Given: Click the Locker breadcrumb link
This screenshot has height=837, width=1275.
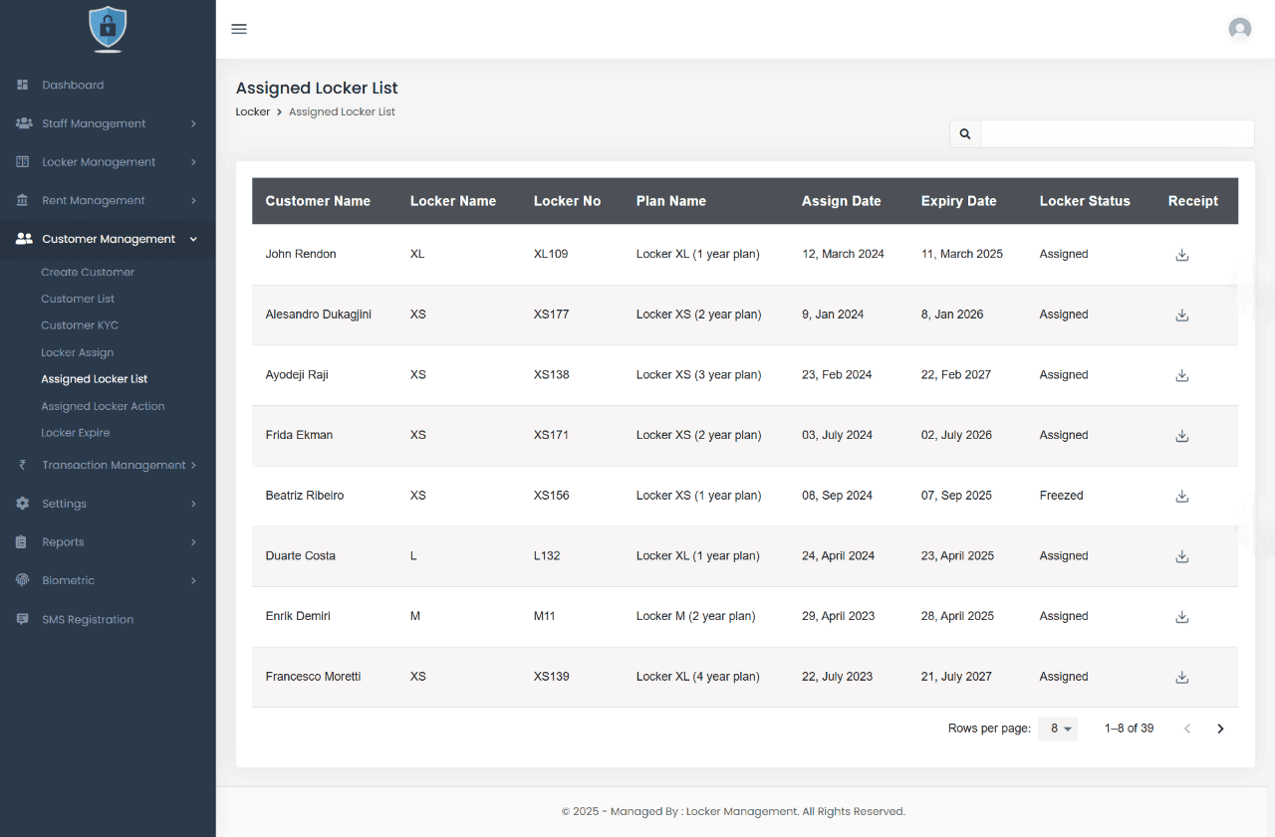Looking at the screenshot, I should pyautogui.click(x=252, y=111).
